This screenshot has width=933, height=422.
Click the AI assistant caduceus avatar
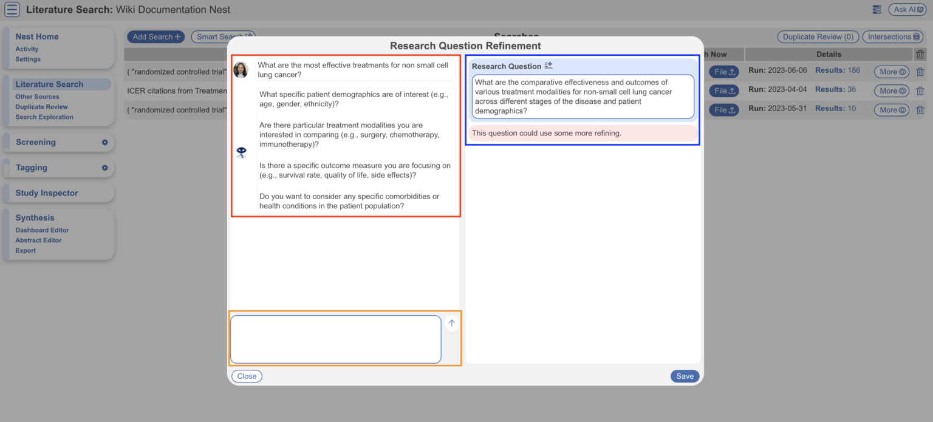point(241,152)
